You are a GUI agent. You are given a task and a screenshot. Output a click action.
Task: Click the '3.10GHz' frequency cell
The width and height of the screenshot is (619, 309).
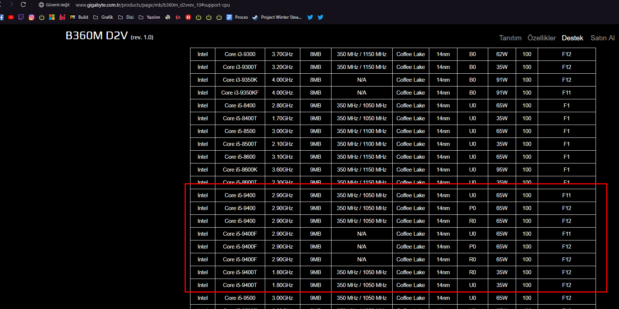pyautogui.click(x=282, y=157)
